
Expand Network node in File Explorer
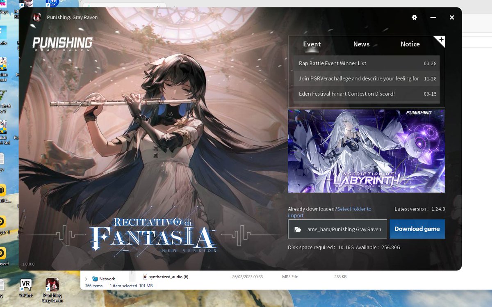click(86, 279)
